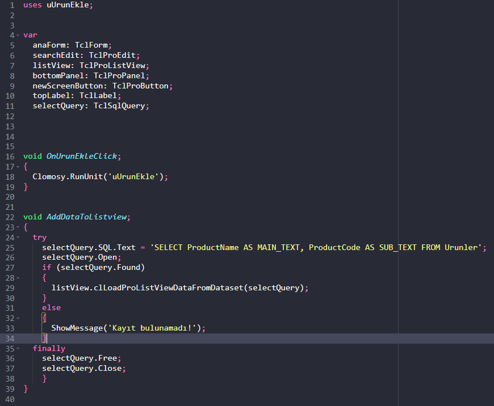The height and width of the screenshot is (406, 494).
Task: Collapse the var block fold arrow at line 4
Action: 18,35
